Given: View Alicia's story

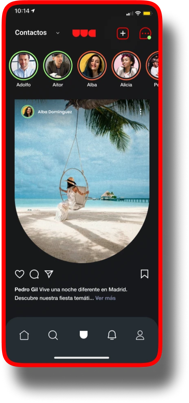Looking at the screenshot, I should [126, 66].
